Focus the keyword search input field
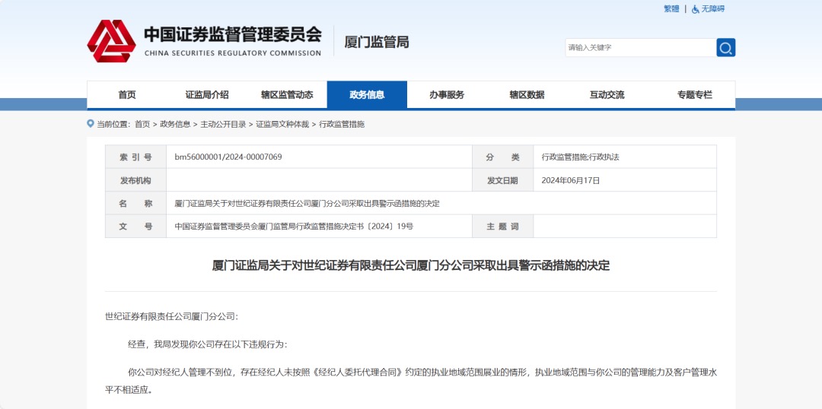 coord(639,48)
